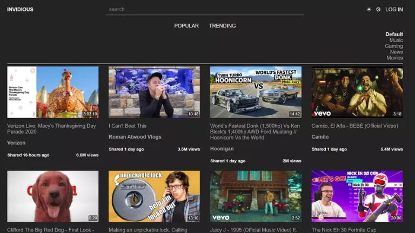The height and width of the screenshot is (233, 415).
Task: Open the I Can't Beat This thumbnail
Action: (x=155, y=92)
